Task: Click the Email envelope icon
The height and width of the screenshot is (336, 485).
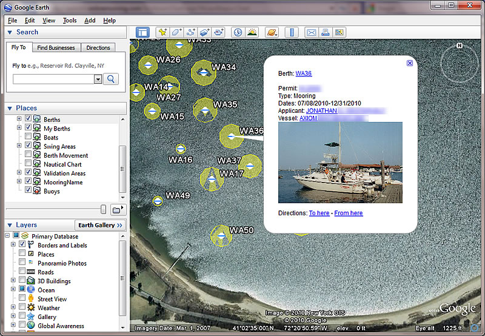Action: [311, 32]
